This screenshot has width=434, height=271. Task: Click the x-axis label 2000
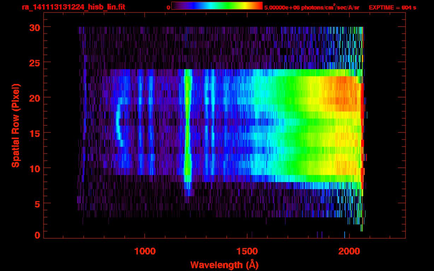[349, 251]
